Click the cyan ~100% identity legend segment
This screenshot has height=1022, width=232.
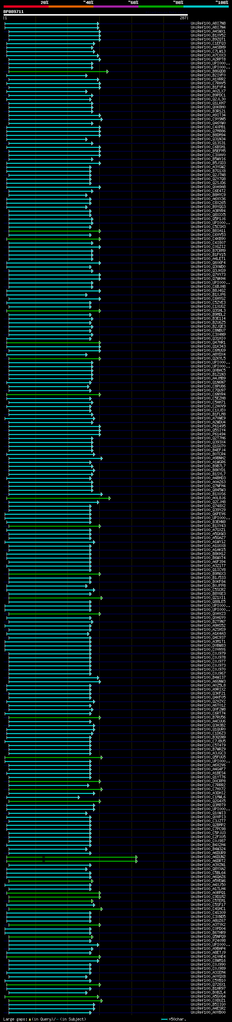(206, 7)
